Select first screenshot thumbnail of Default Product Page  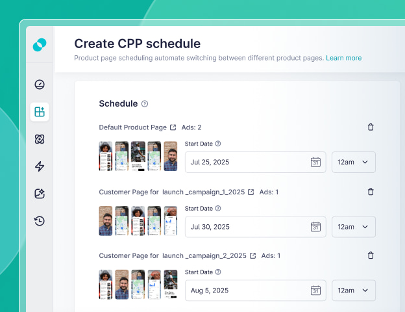pyautogui.click(x=106, y=156)
